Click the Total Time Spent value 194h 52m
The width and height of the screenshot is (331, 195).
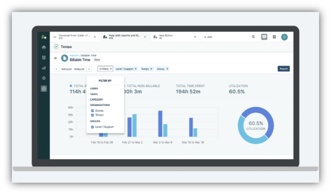click(x=188, y=92)
